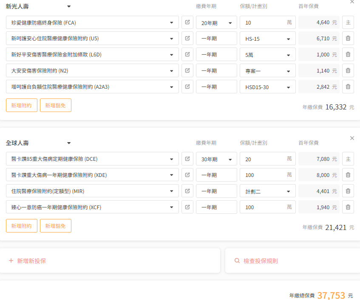Open the 全球人壽 company dropdown
Image resolution: width=360 pixels, height=300 pixels.
(38, 143)
